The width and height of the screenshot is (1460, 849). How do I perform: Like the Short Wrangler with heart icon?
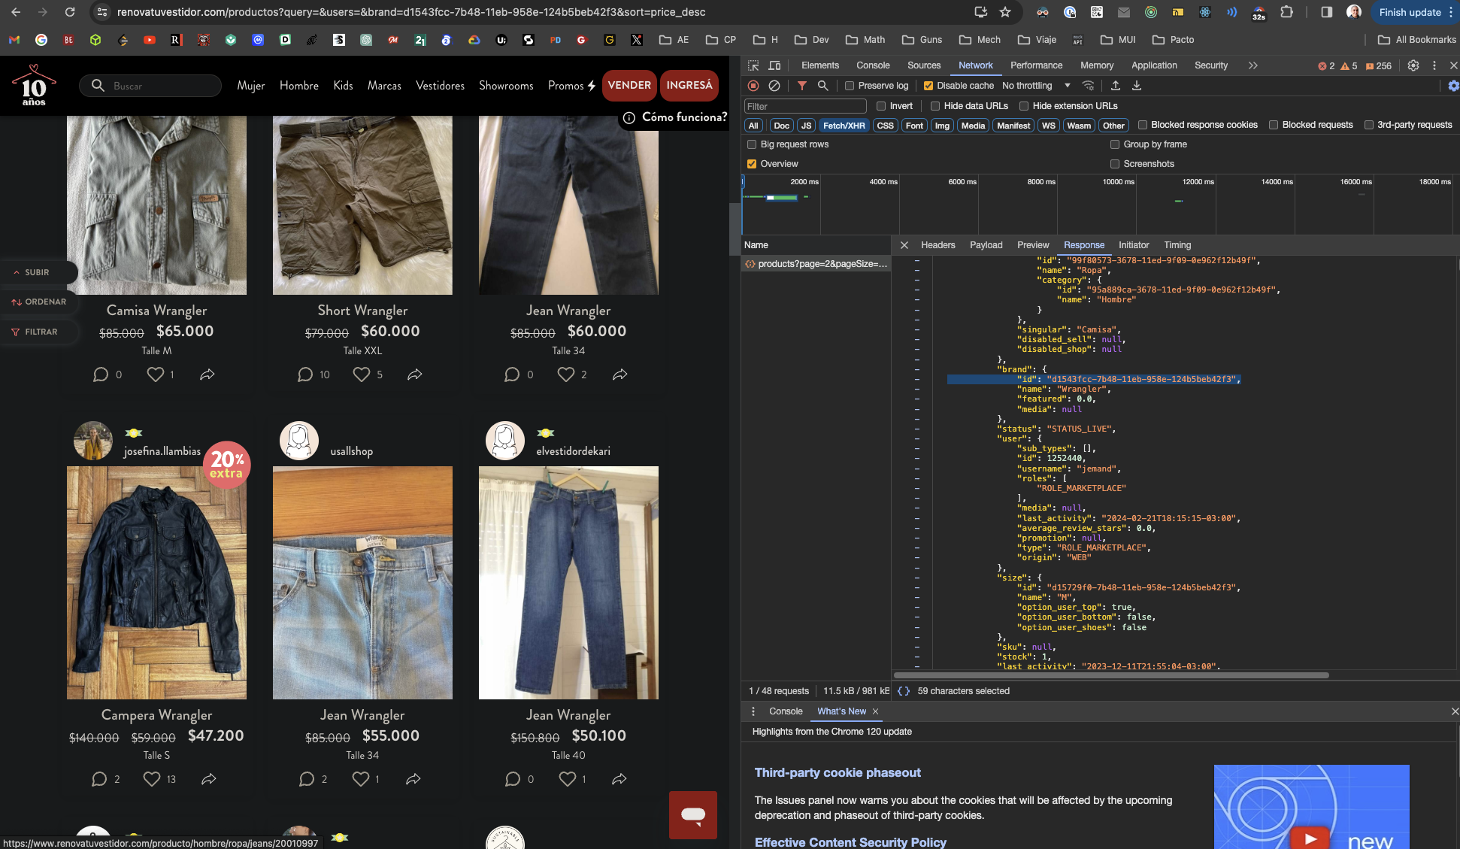click(362, 374)
